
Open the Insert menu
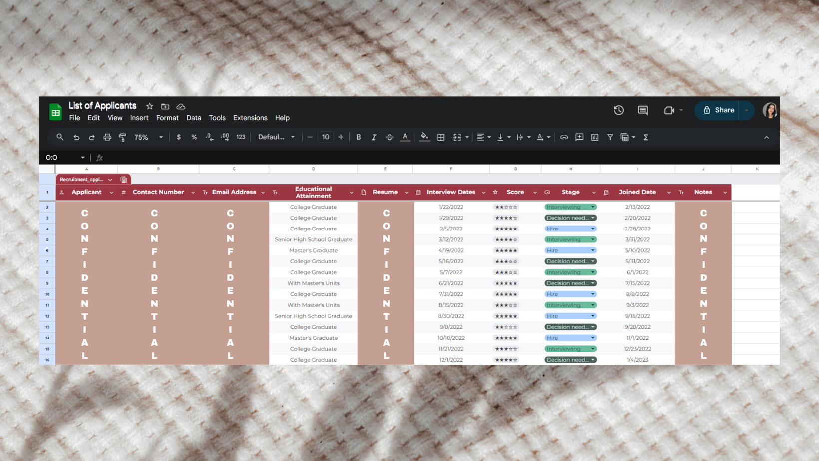(139, 118)
